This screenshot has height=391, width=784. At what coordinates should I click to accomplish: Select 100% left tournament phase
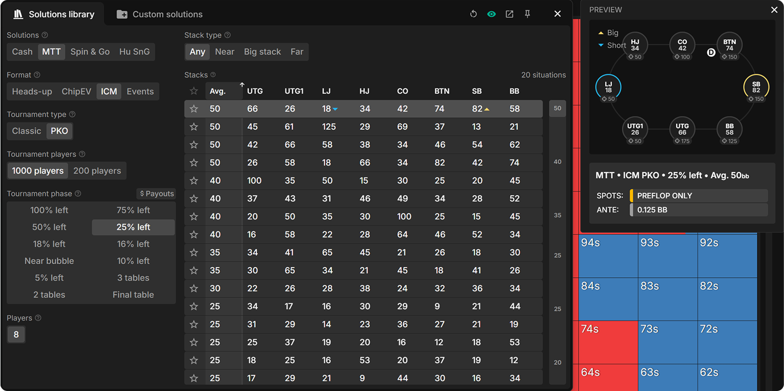point(49,210)
